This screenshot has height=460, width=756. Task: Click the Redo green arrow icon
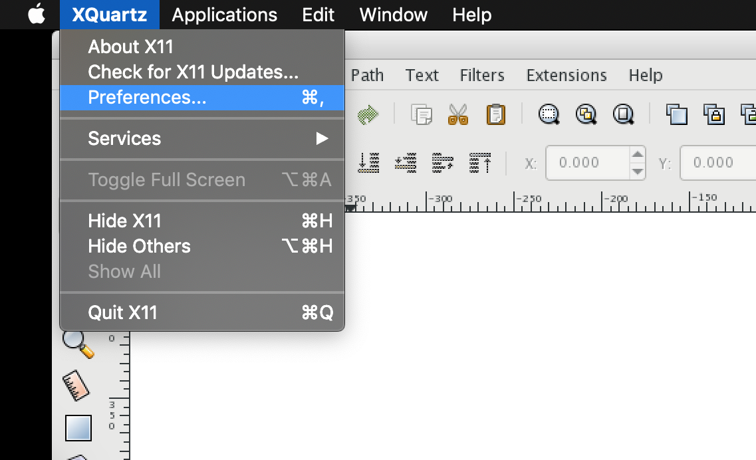point(366,114)
